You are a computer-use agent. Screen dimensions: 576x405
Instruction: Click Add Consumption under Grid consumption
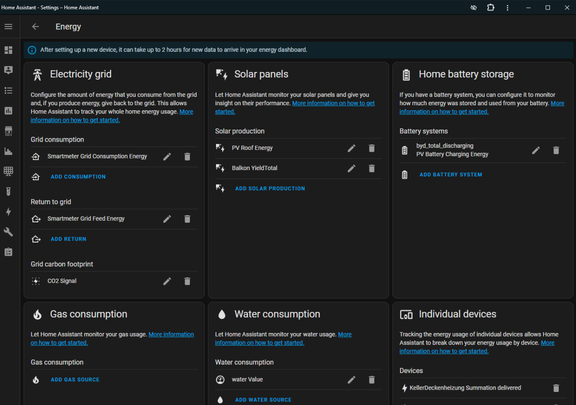pyautogui.click(x=78, y=177)
